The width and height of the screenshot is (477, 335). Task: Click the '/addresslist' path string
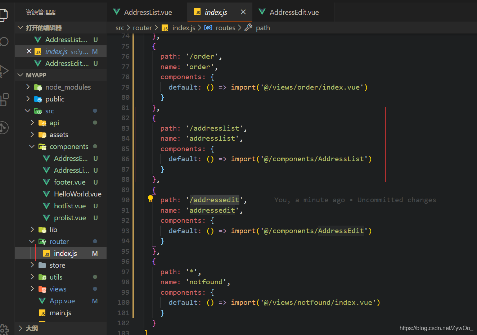pos(214,128)
